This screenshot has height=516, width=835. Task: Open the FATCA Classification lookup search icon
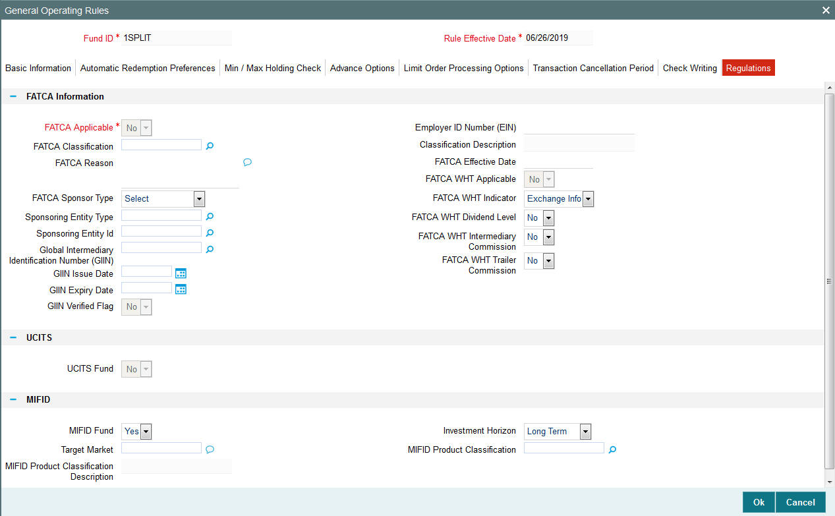(210, 145)
